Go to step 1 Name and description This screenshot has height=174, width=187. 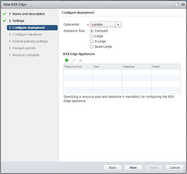click(29, 14)
